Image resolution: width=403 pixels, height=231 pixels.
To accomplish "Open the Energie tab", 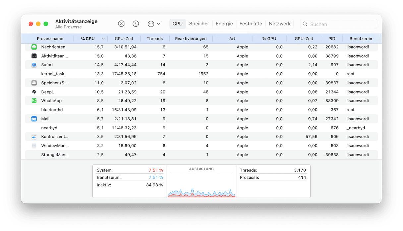I will click(x=224, y=24).
